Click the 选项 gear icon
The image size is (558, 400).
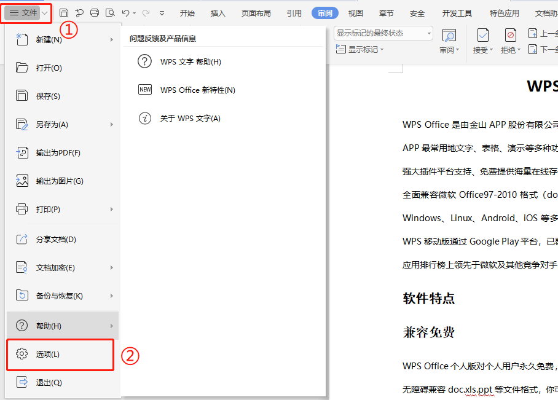(x=22, y=354)
